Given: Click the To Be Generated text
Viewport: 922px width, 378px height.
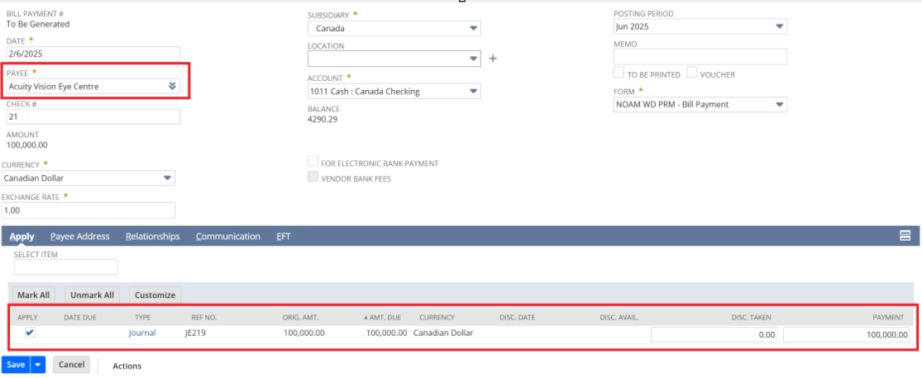Looking at the screenshot, I should click(38, 24).
